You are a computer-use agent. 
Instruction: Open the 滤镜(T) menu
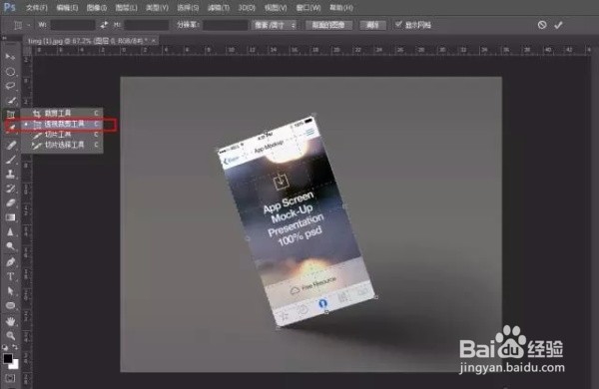pyautogui.click(x=219, y=8)
